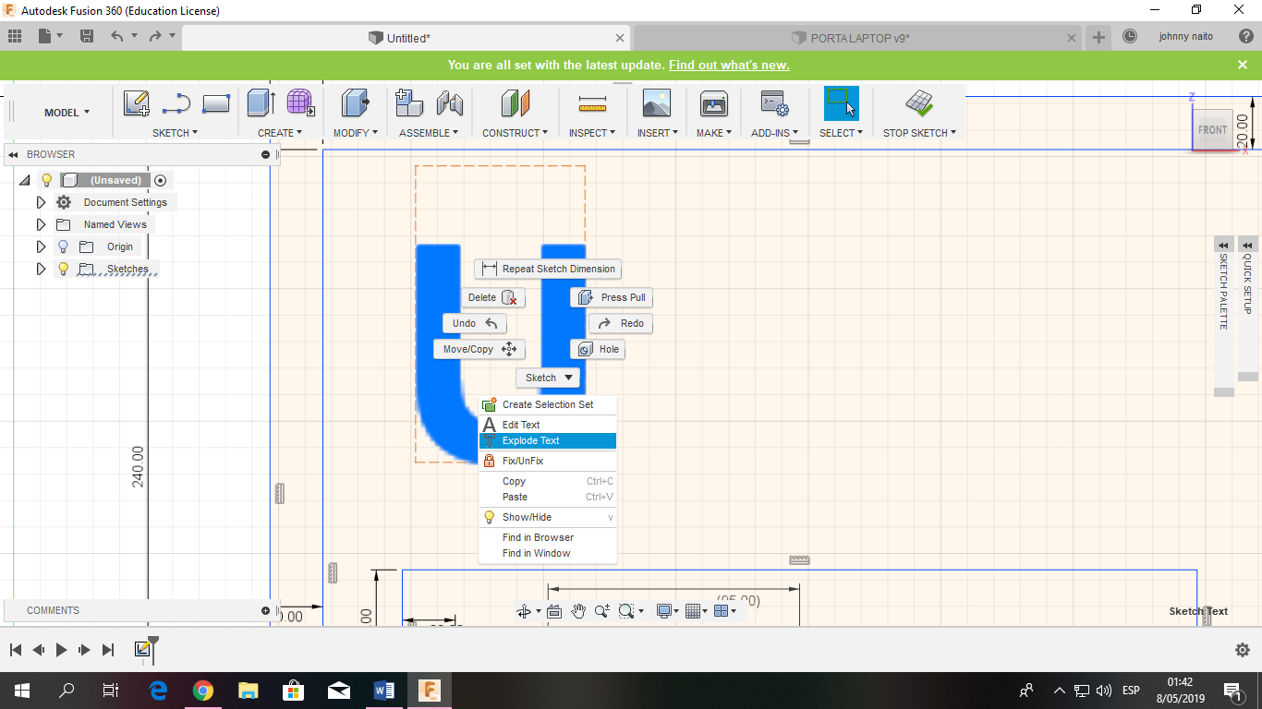Click the Orbit navigation icon
The width and height of the screenshot is (1262, 709).
(x=524, y=611)
